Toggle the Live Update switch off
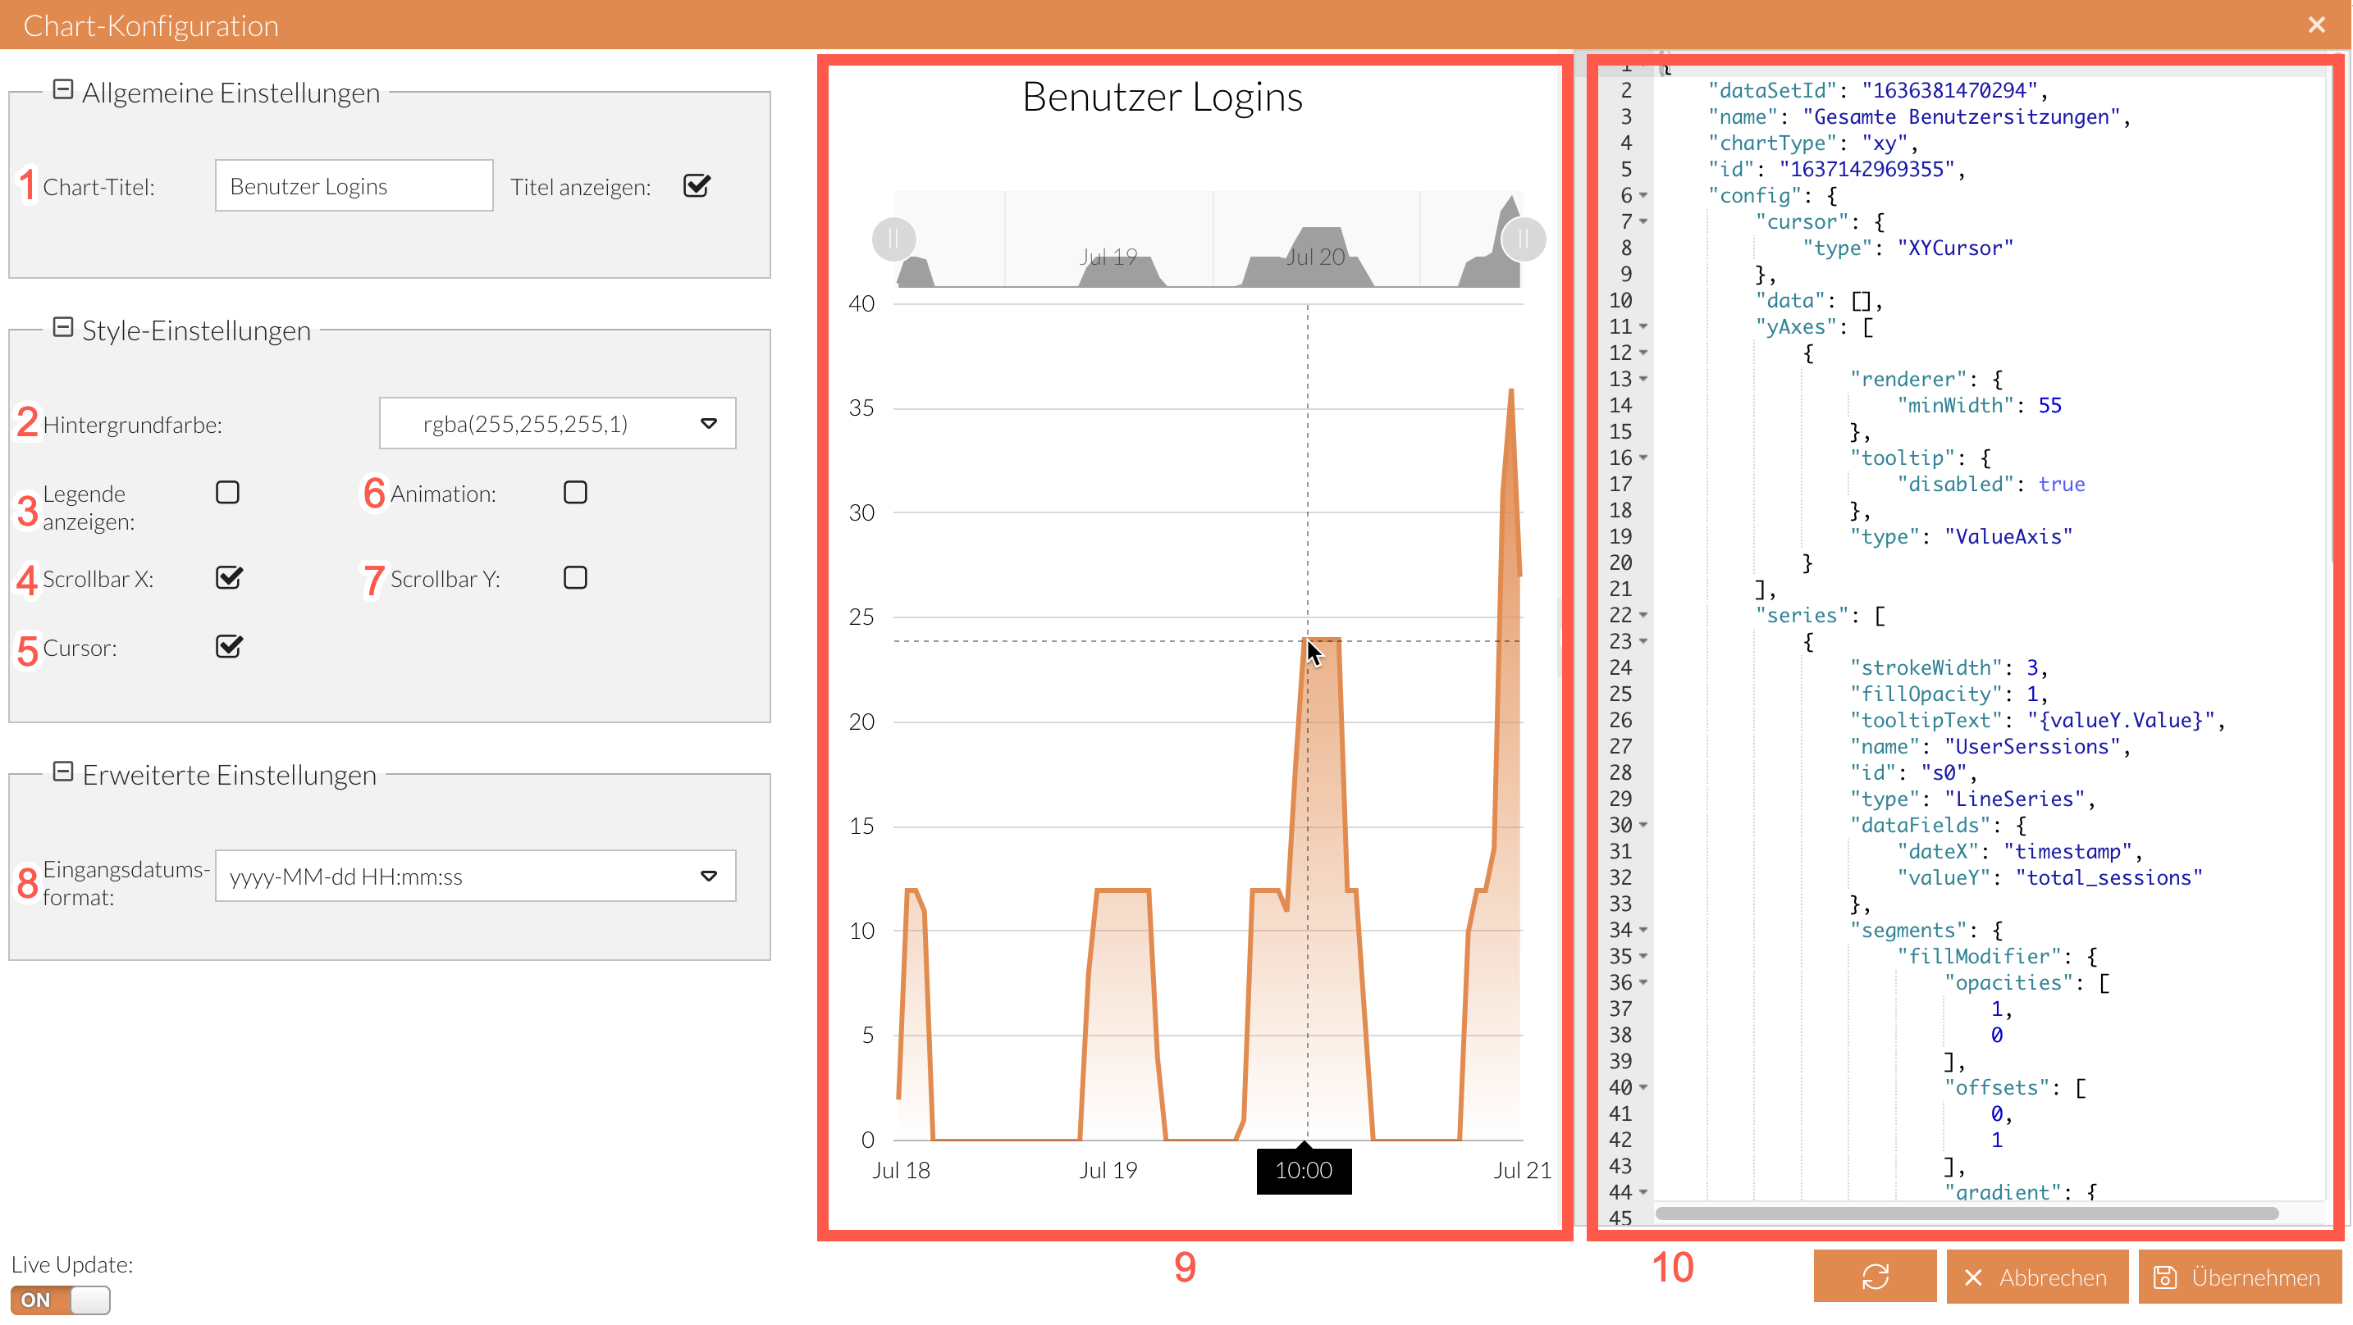 click(x=60, y=1300)
